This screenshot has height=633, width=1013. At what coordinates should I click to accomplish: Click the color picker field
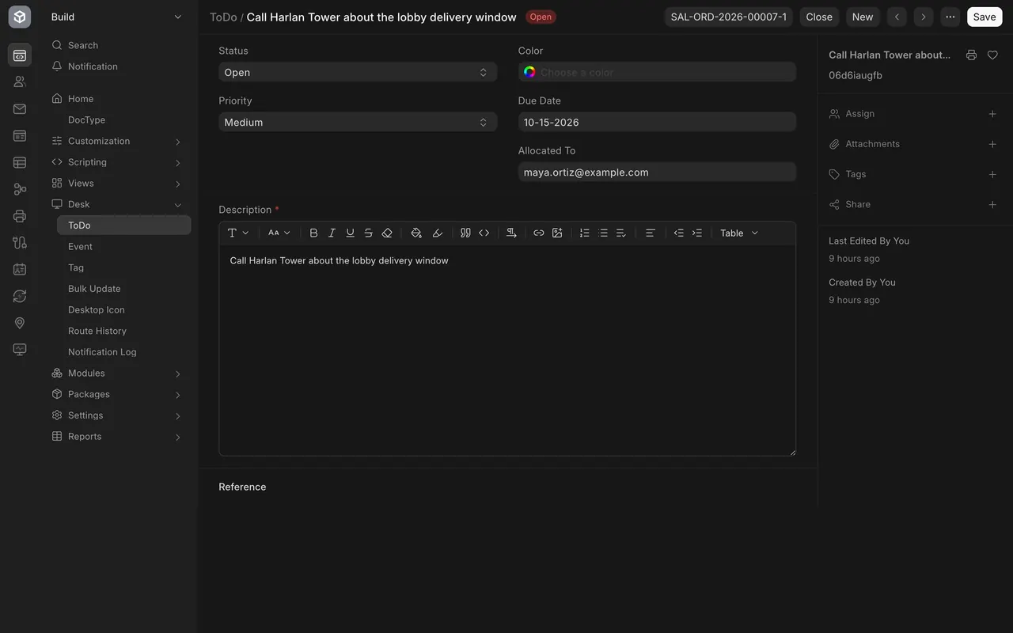(657, 72)
